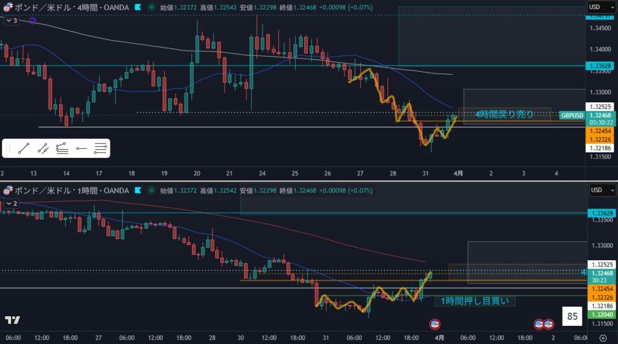Viewport: 618px width, 344px height.
Task: Click the 1-hour chart symbol title ポンド／米ドル
Action: coord(36,191)
